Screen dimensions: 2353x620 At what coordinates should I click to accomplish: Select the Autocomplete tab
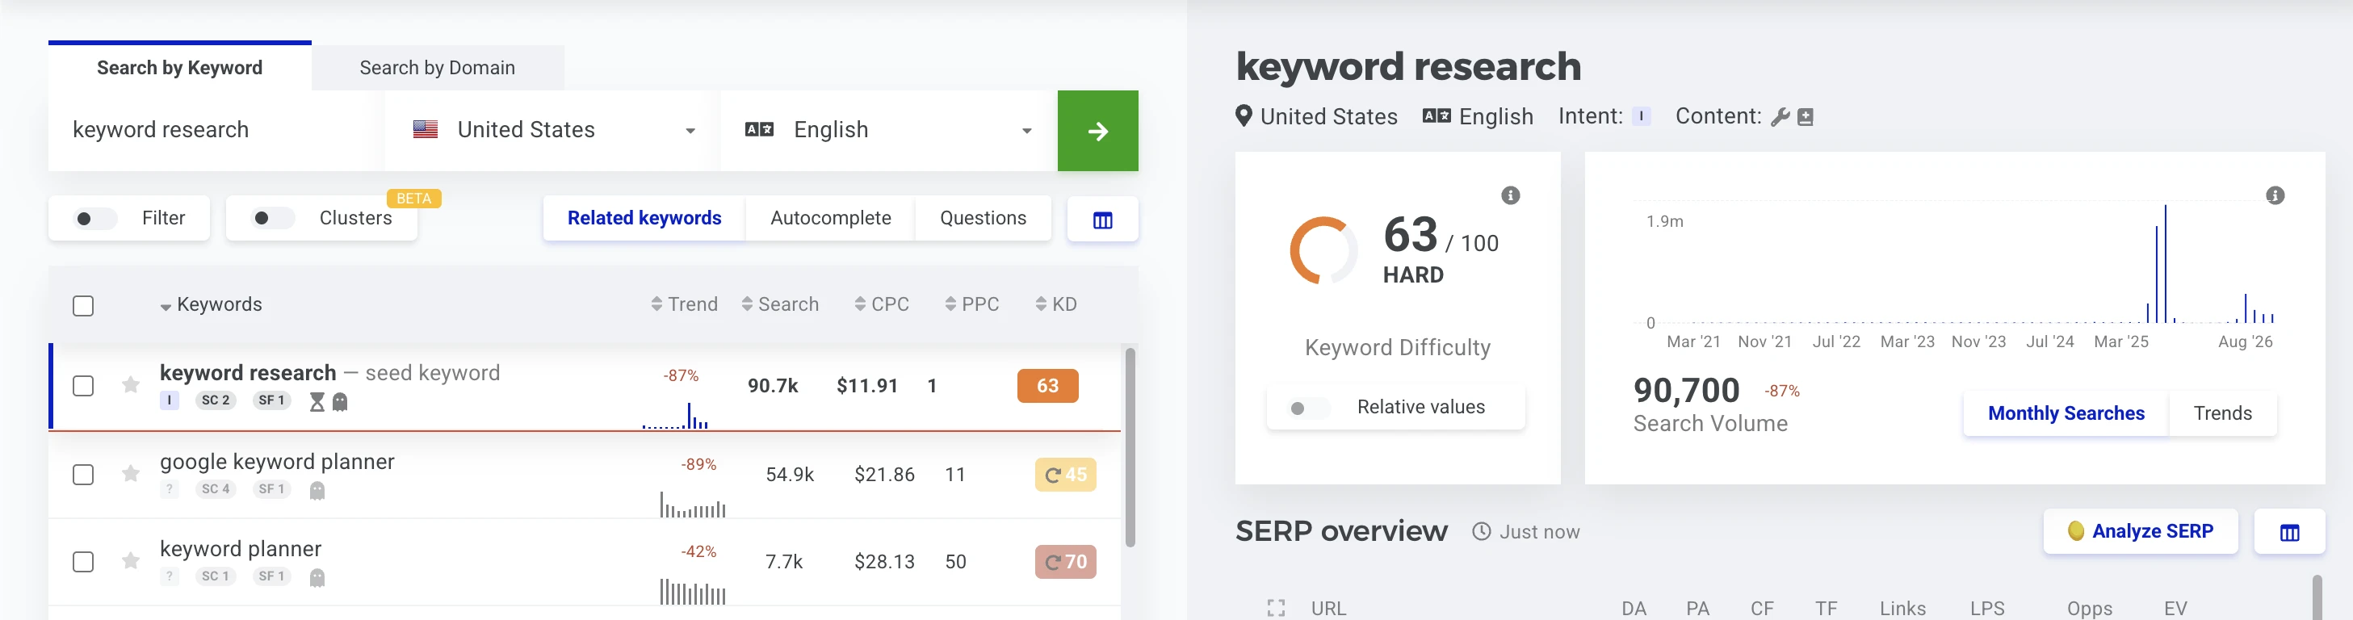830,218
